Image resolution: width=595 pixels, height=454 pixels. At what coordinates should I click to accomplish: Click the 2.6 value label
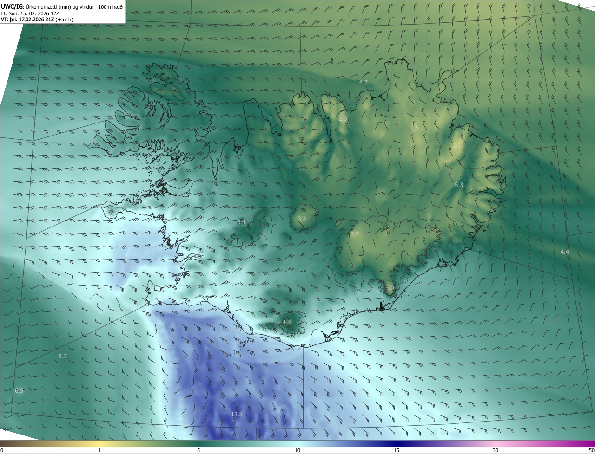coord(343,119)
